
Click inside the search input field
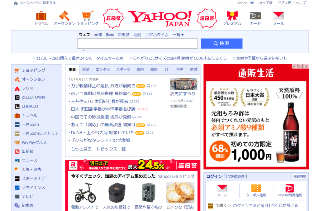pos(137,43)
